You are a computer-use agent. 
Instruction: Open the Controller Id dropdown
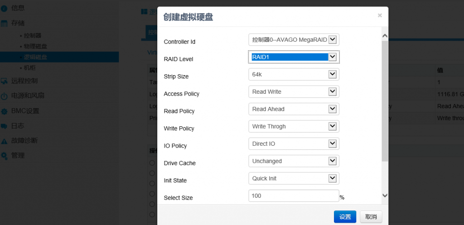pyautogui.click(x=294, y=40)
